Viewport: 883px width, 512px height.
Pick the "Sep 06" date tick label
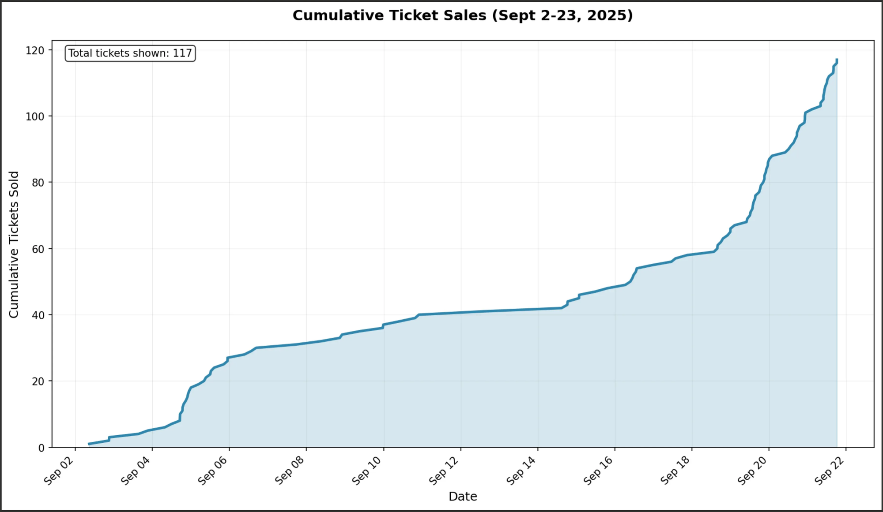click(213, 470)
